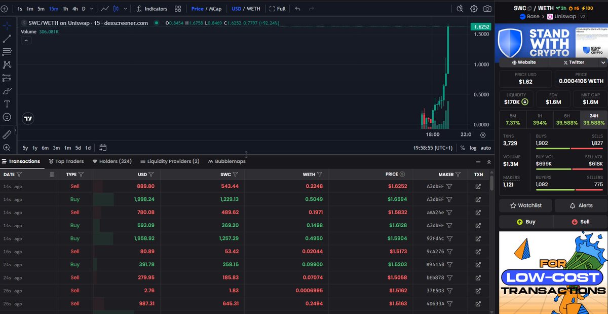The image size is (608, 314).
Task: Take a chart snapshot with camera icon
Action: [x=487, y=9]
